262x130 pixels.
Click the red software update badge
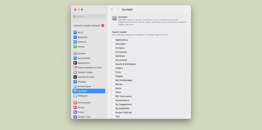(x=102, y=26)
